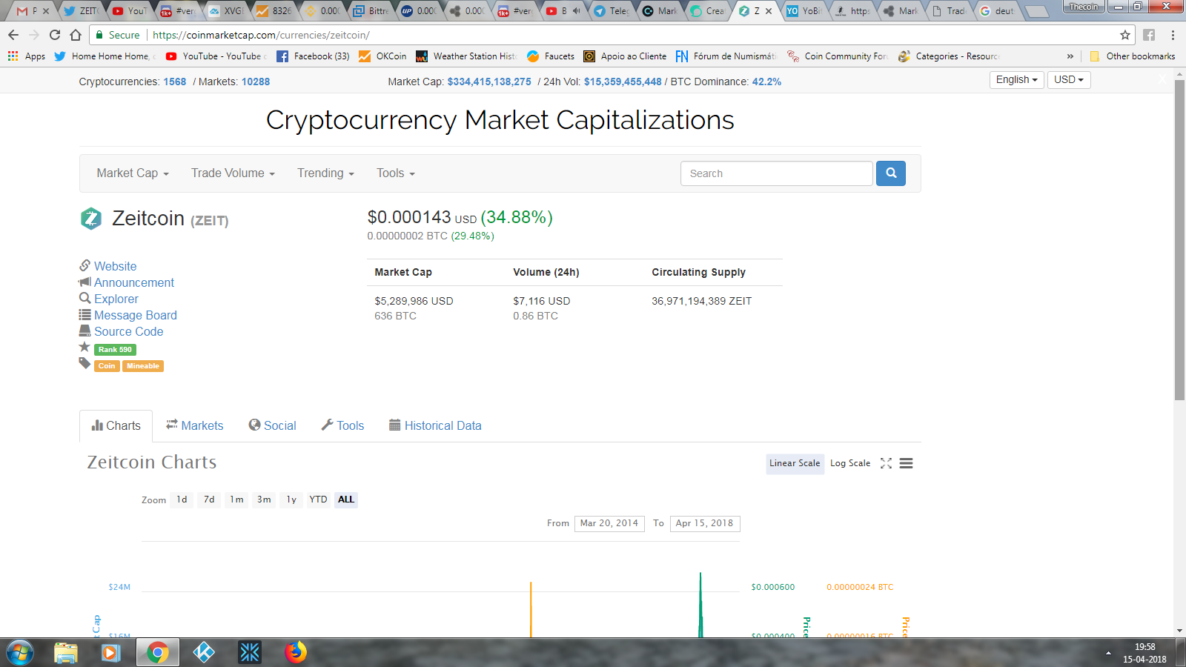The height and width of the screenshot is (667, 1186).
Task: Select the Charts tab
Action: [x=116, y=426]
